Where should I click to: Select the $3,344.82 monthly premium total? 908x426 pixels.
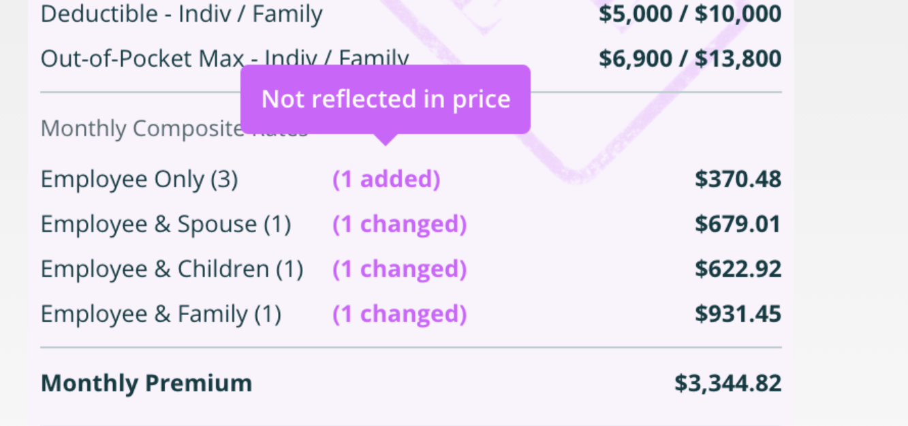pos(728,383)
